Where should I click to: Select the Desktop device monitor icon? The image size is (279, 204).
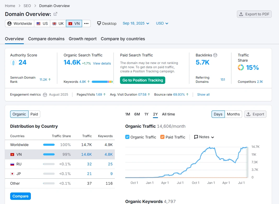(99, 23)
